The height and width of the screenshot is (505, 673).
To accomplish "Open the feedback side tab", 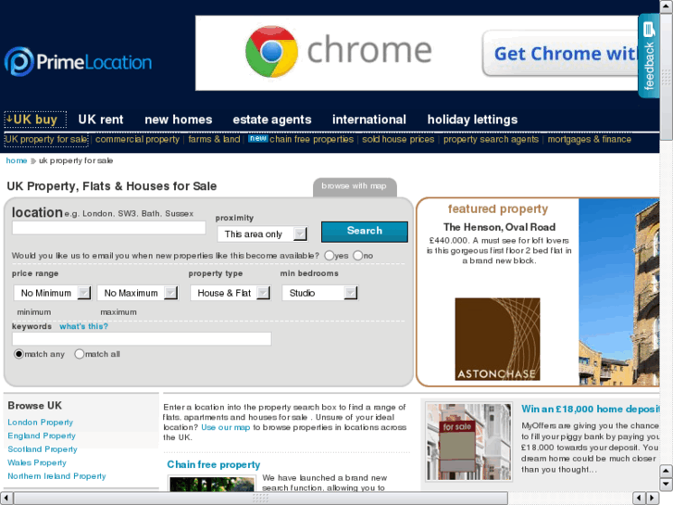I will 649,56.
